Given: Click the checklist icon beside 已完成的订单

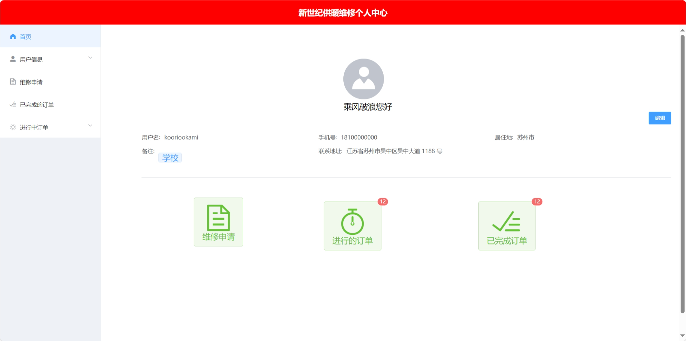Looking at the screenshot, I should click(x=13, y=104).
